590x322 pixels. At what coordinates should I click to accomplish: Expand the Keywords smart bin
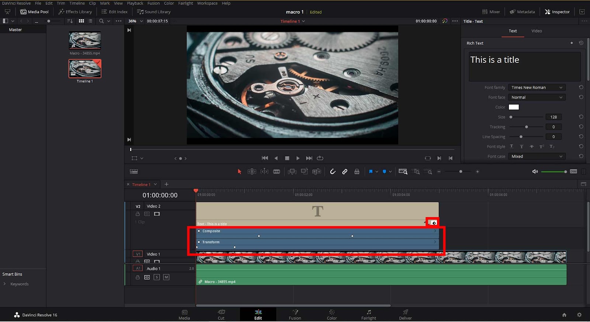pyautogui.click(x=4, y=284)
